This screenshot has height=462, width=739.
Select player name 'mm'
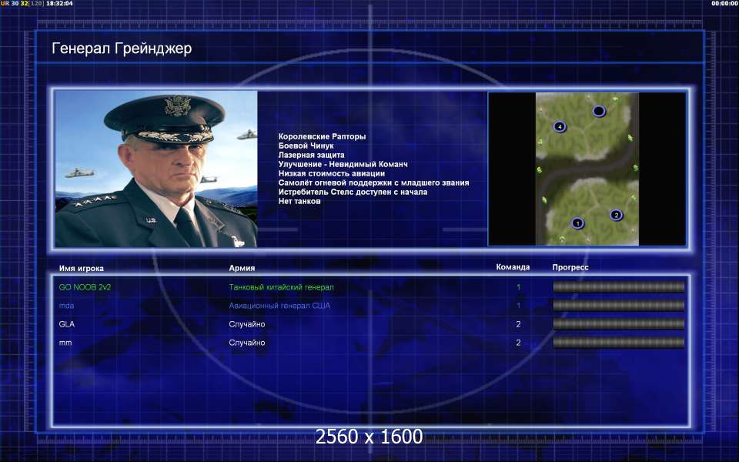coord(65,343)
